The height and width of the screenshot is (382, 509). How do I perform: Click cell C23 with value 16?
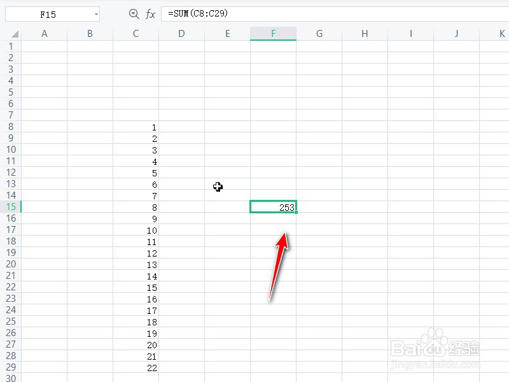136,299
